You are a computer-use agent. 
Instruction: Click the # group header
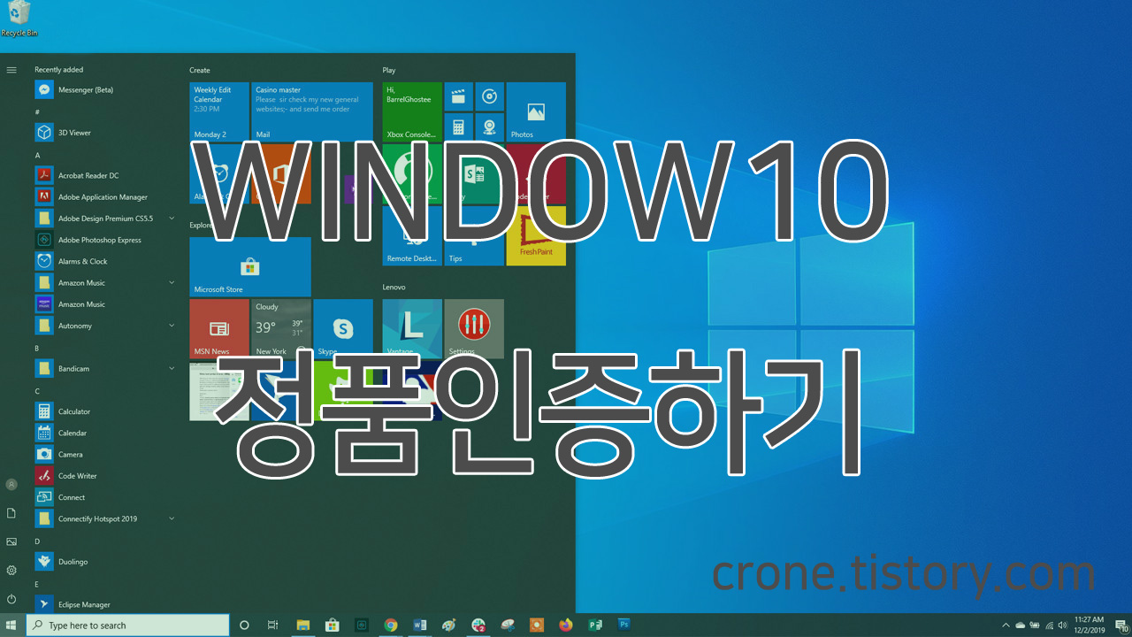(37, 112)
